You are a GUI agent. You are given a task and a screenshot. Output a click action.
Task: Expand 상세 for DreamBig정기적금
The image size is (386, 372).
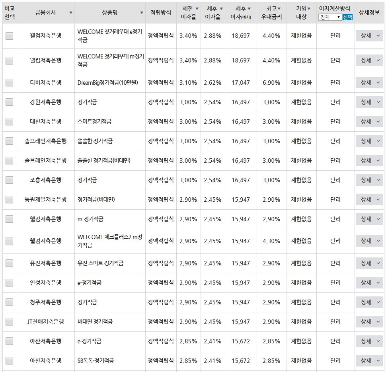coord(369,82)
